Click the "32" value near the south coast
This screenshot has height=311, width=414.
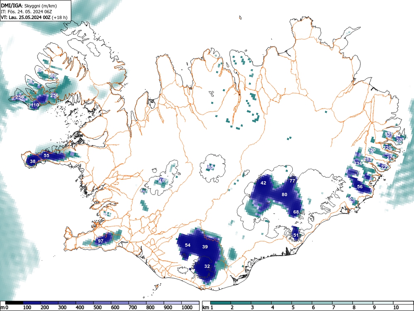coord(207,266)
